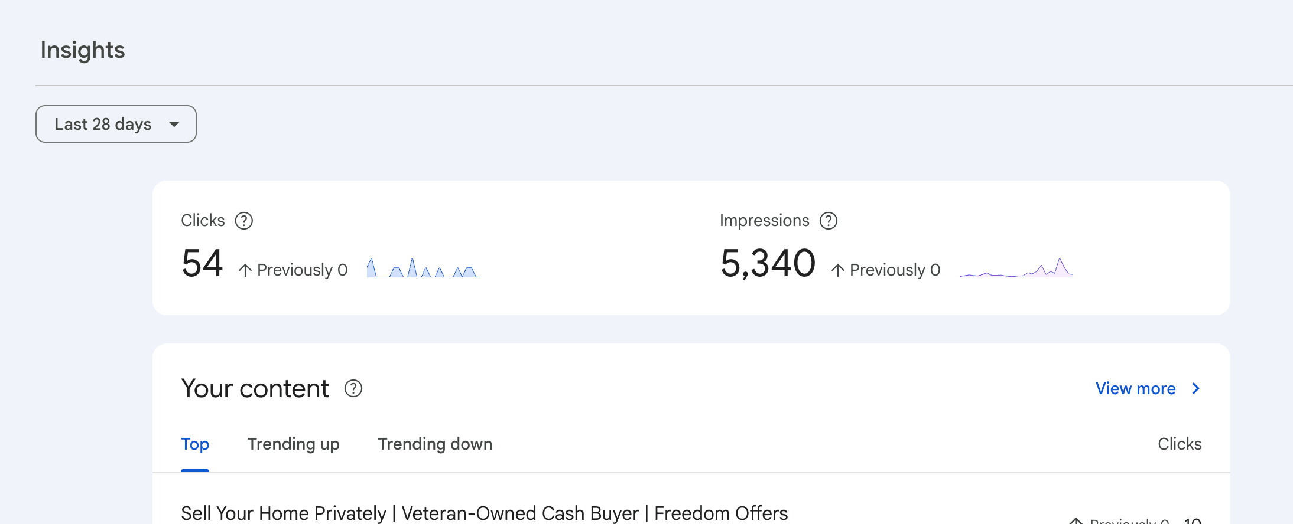
Task: Click the up arrow beside Impressions Previously 0
Action: 838,270
